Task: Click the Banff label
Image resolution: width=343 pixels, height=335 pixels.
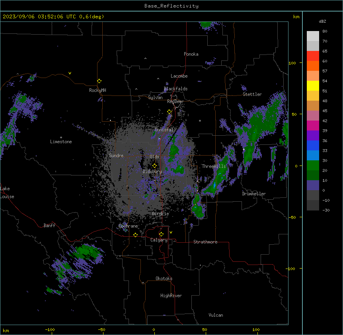Action: (x=49, y=226)
